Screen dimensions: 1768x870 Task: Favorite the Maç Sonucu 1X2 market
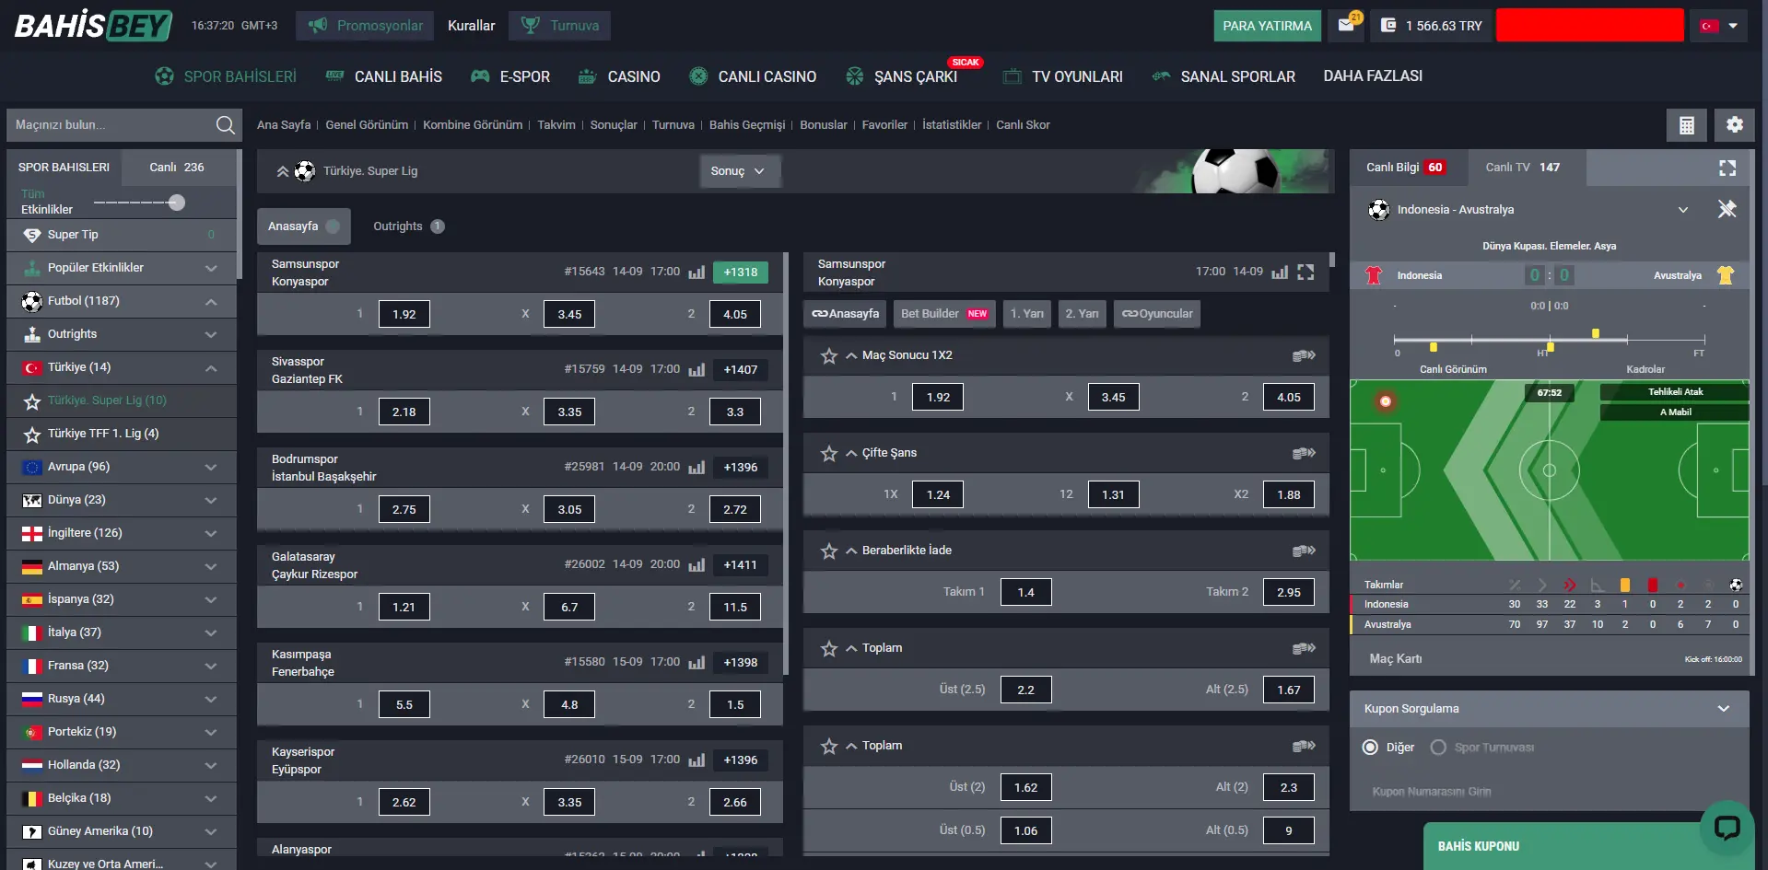click(x=829, y=355)
